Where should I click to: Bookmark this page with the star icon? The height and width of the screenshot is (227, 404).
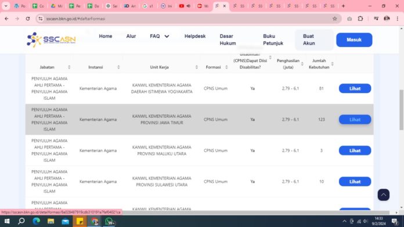(x=335, y=19)
